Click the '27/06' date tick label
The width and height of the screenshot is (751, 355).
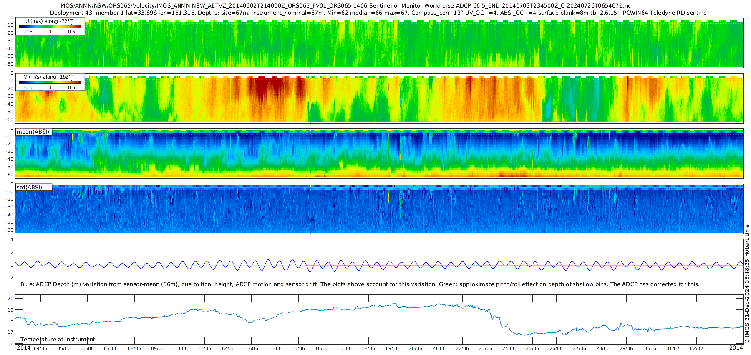click(580, 348)
